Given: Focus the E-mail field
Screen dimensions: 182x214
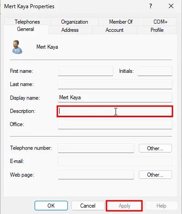Looking at the screenshot, I should pos(115,161).
